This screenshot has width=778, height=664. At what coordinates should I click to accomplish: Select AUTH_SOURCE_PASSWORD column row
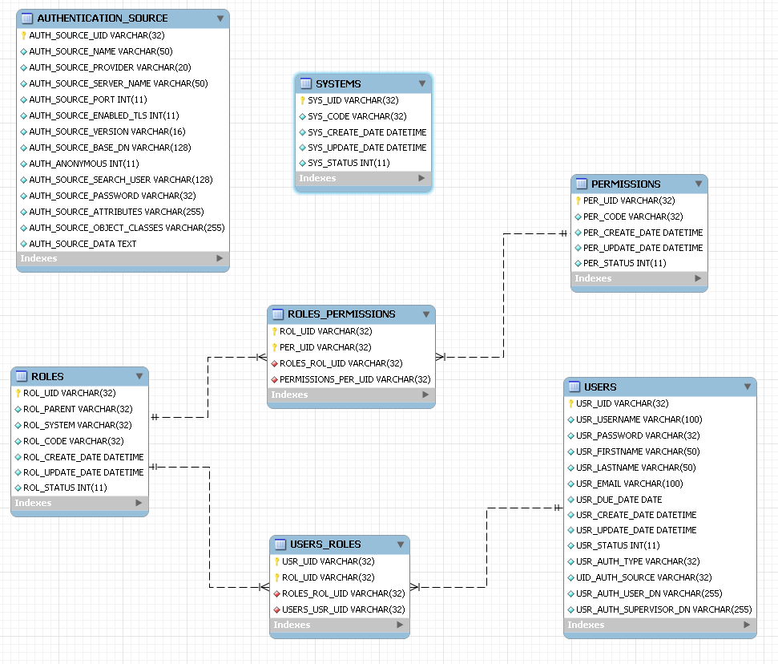[112, 196]
